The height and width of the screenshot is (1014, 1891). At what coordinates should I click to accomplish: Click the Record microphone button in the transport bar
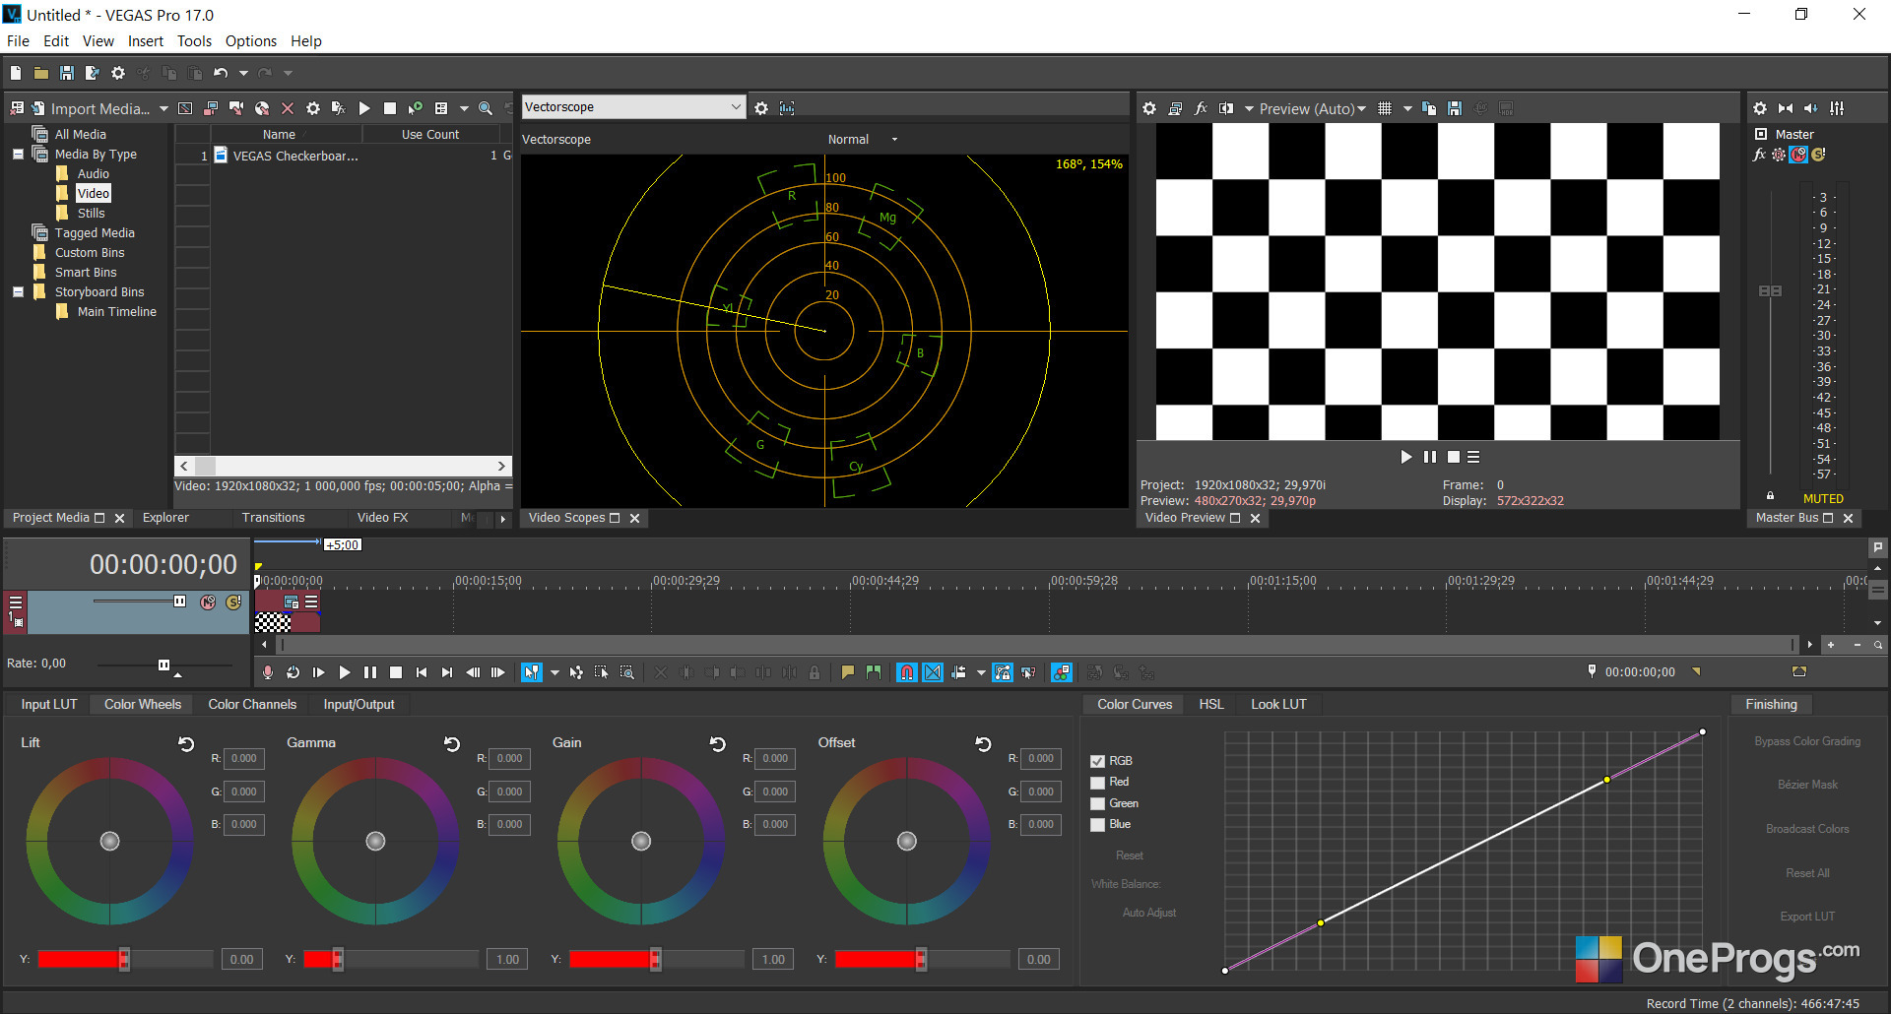267,672
